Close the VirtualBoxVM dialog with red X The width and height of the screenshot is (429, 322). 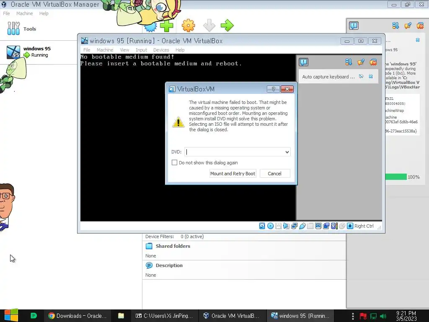[287, 89]
